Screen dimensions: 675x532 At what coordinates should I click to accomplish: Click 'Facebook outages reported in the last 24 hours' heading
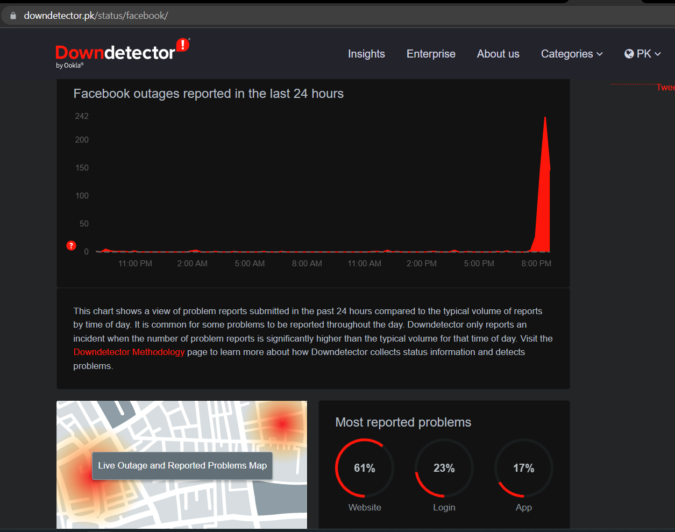[x=209, y=94]
